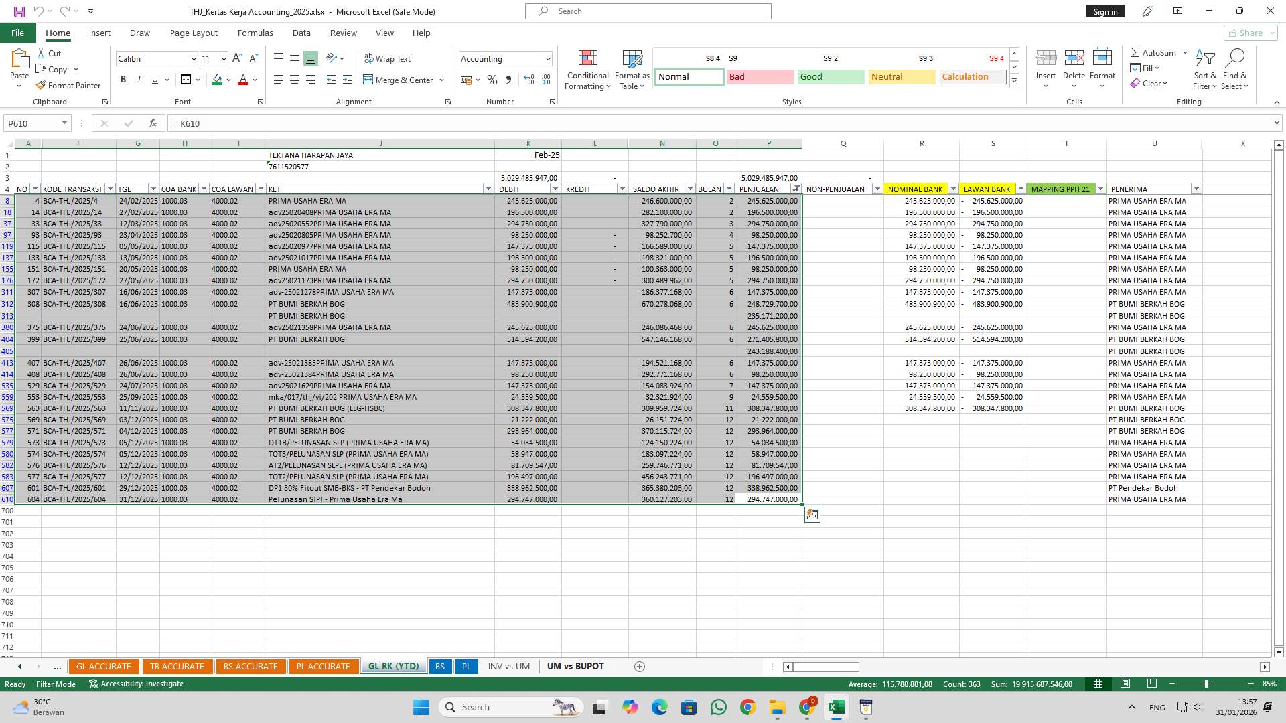Click the Format Painter tool
This screenshot has height=723, width=1286.
[x=69, y=86]
